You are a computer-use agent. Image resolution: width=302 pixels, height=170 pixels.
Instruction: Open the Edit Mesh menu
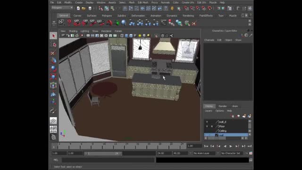[x=143, y=2]
